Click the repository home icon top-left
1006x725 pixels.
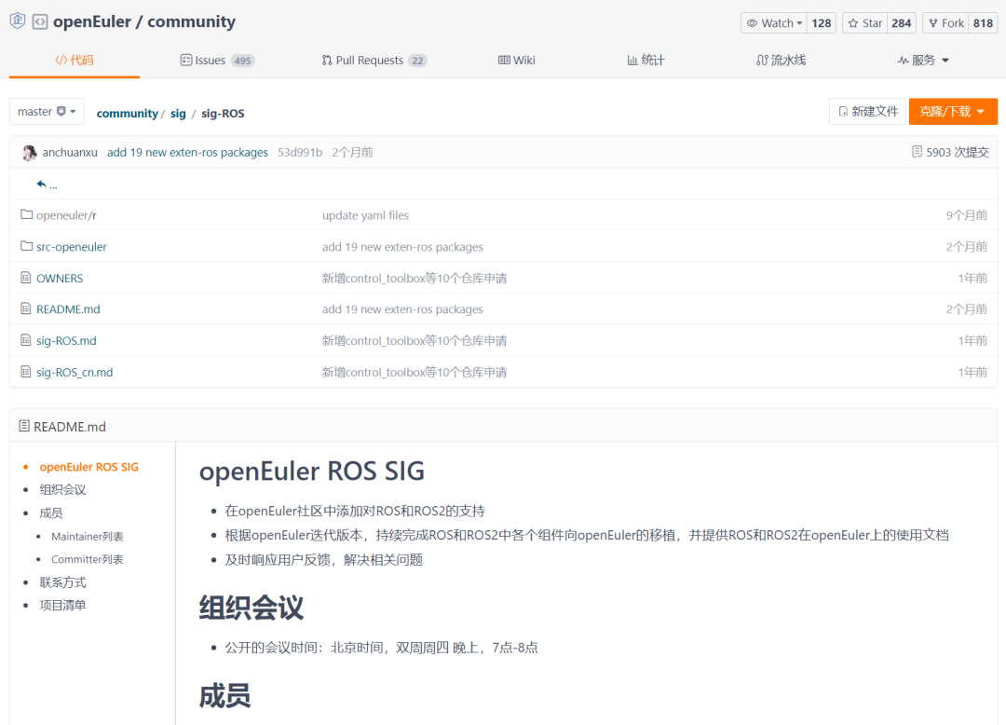tap(17, 21)
